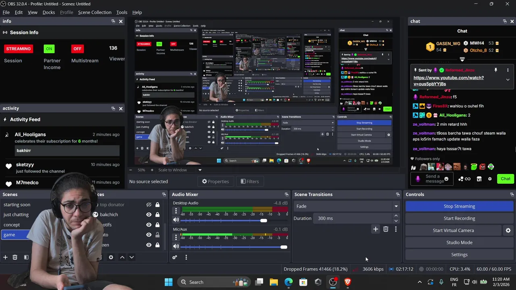Open the Help menu

(x=137, y=12)
